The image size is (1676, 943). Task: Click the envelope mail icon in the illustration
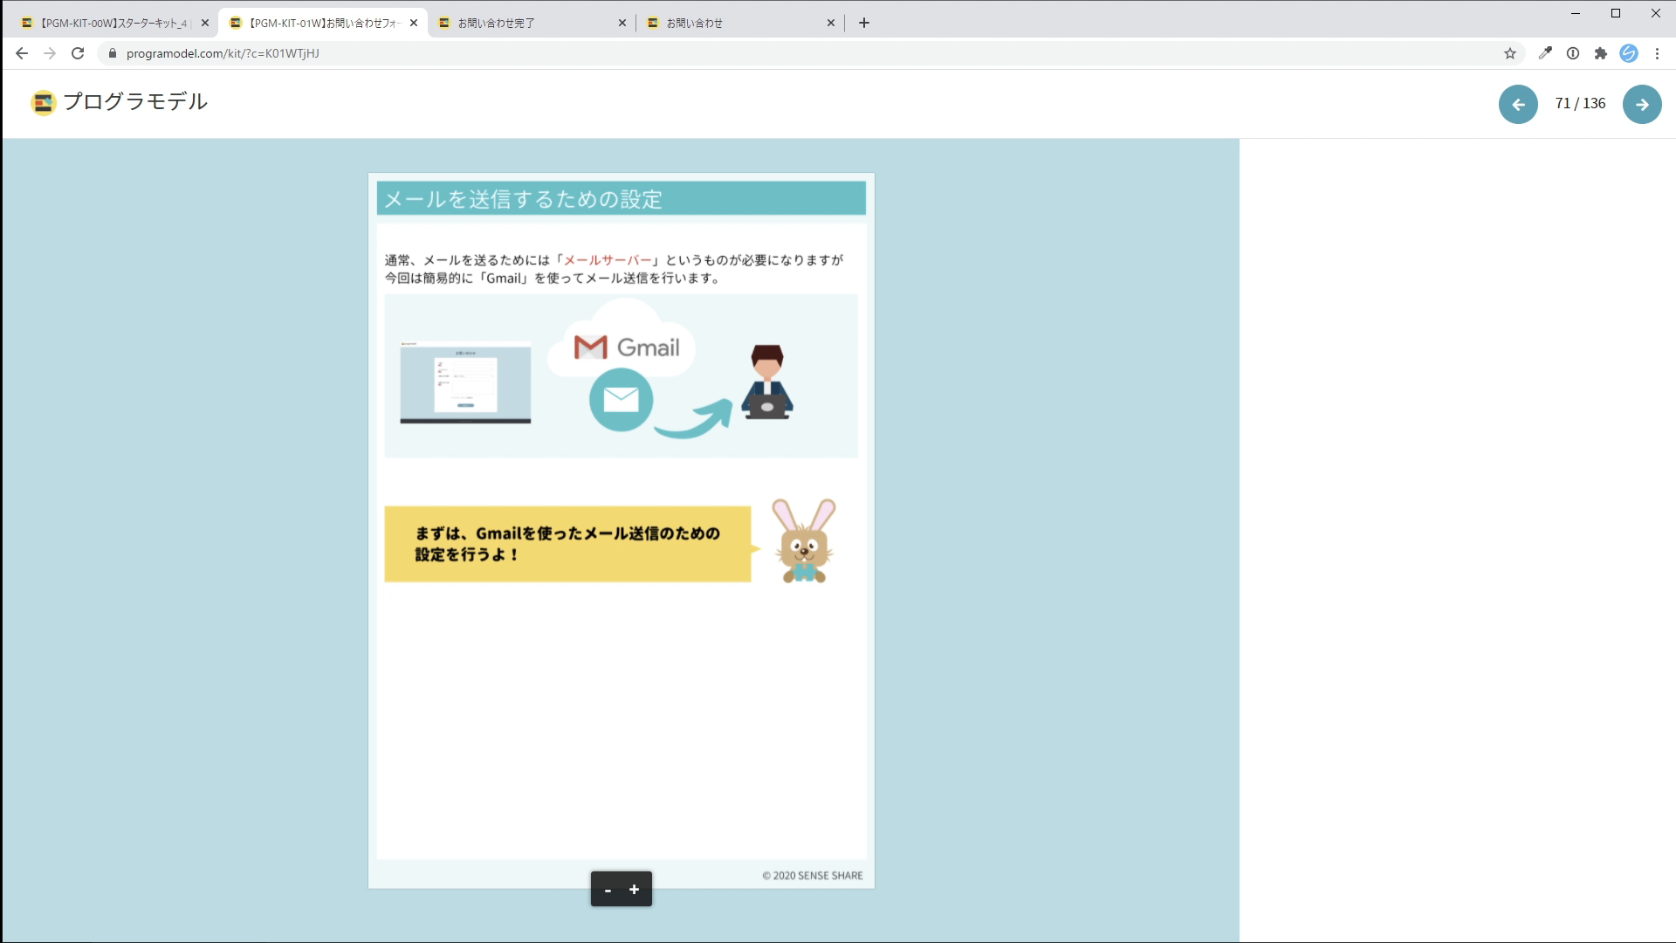tap(621, 400)
